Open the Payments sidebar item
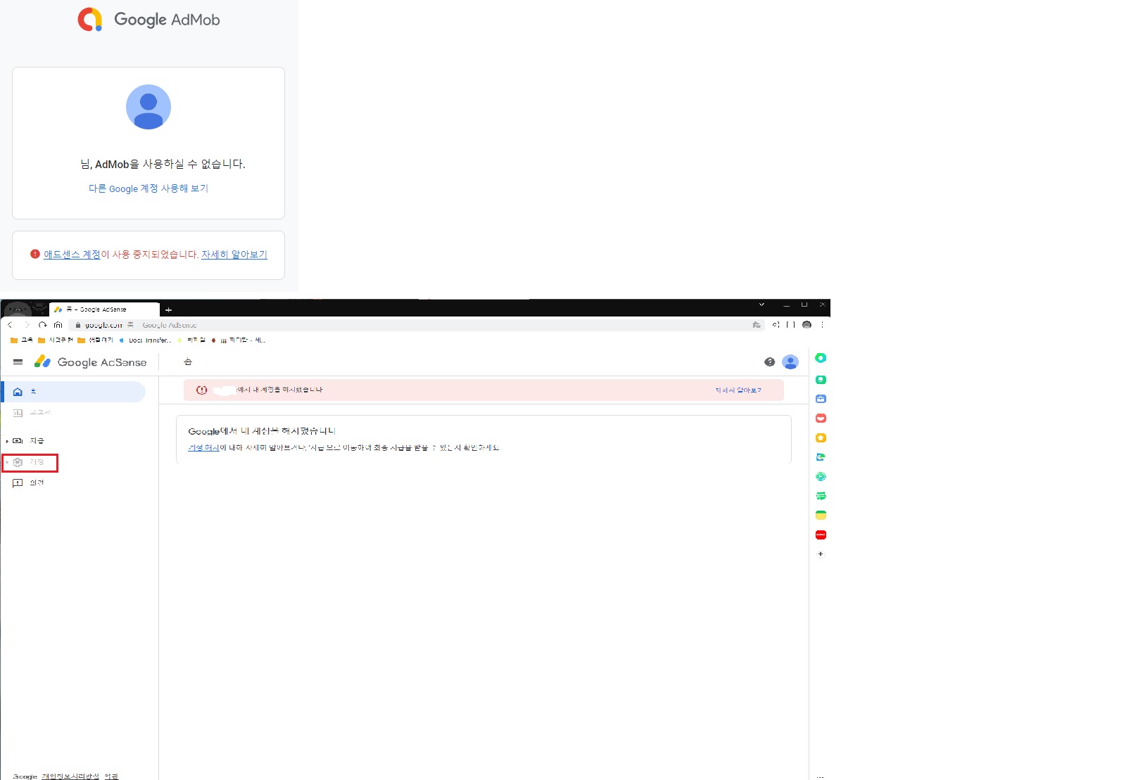1138x780 pixels. click(29, 441)
